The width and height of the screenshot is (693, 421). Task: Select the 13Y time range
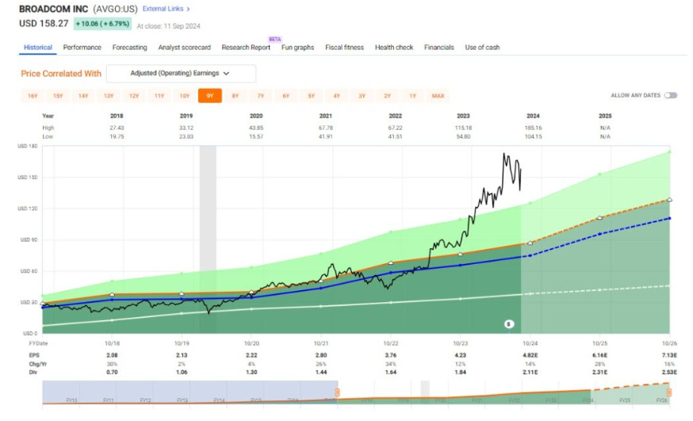109,96
